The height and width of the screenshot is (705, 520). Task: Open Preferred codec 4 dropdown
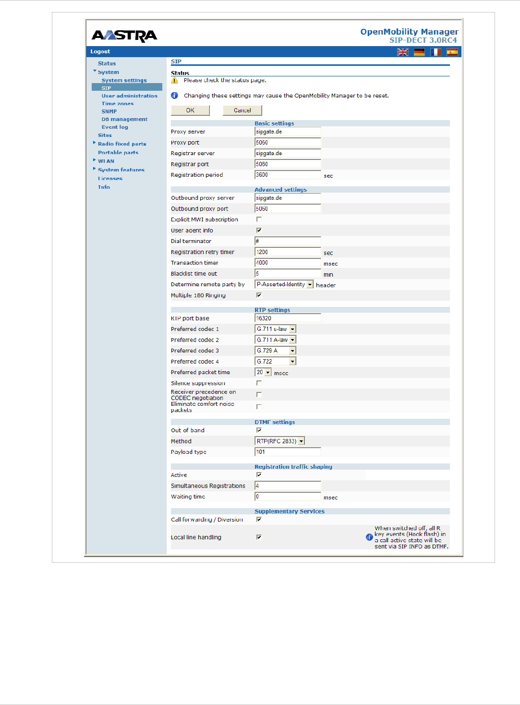pyautogui.click(x=275, y=362)
